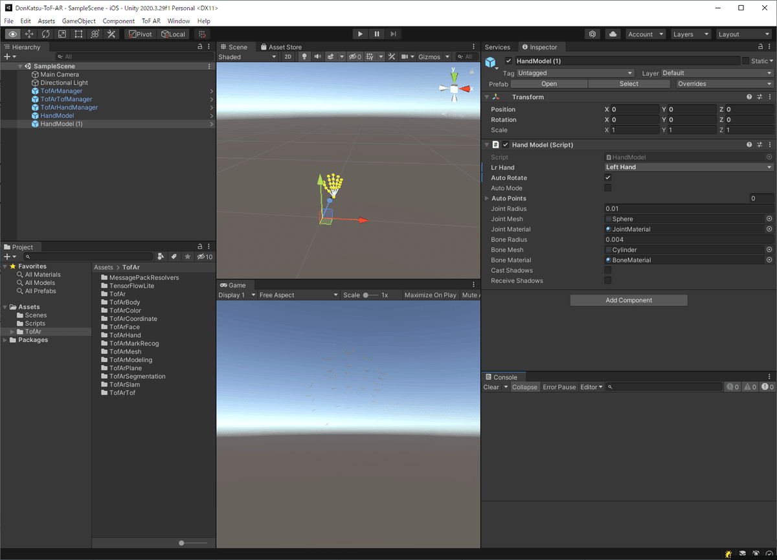Click Bone Material object picker circle
Viewport: 777px width, 560px height.
(769, 260)
